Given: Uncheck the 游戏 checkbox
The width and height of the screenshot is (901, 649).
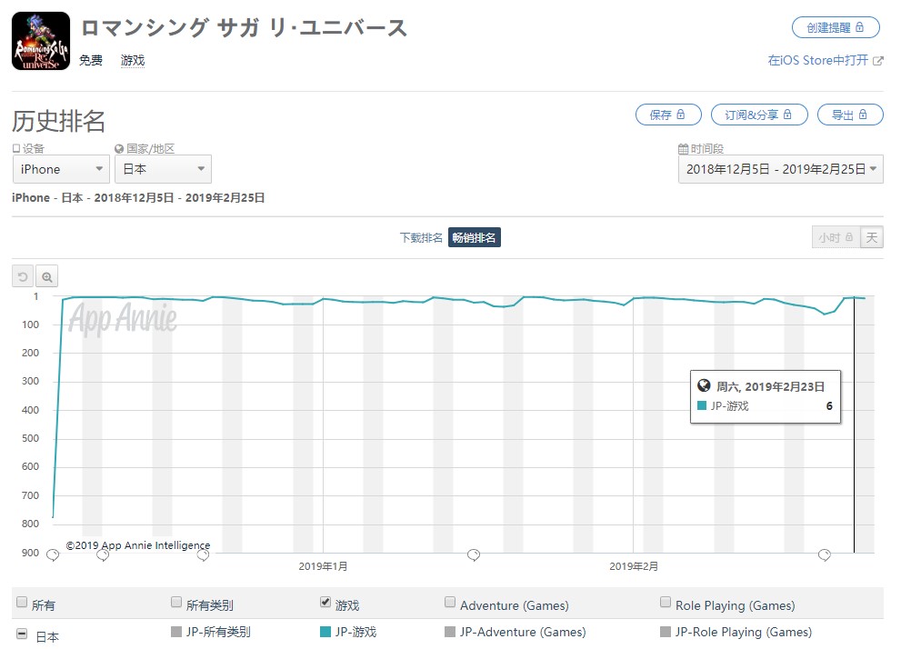Looking at the screenshot, I should (325, 602).
